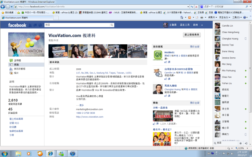
Task: Click the like thumb under COSTCO page
Action: click(x=166, y=79)
